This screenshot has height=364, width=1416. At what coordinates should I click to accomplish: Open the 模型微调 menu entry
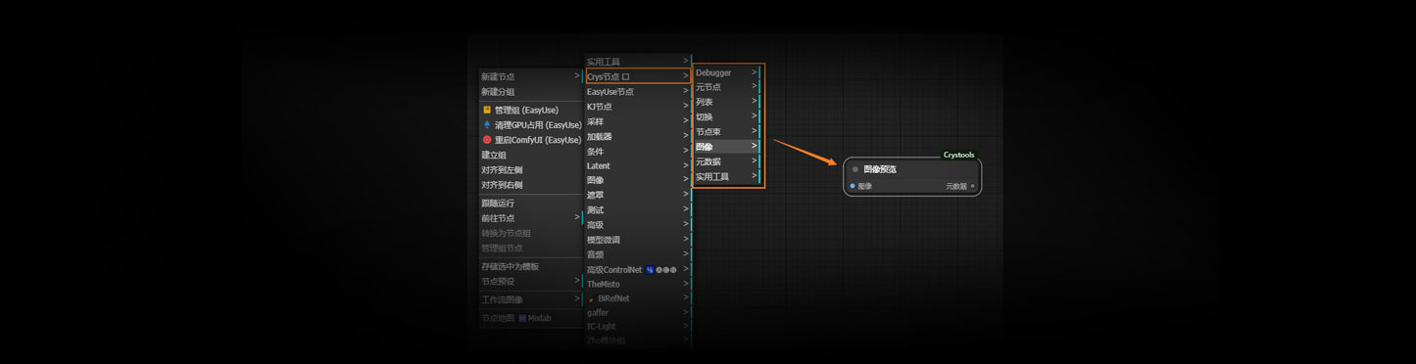(x=638, y=240)
